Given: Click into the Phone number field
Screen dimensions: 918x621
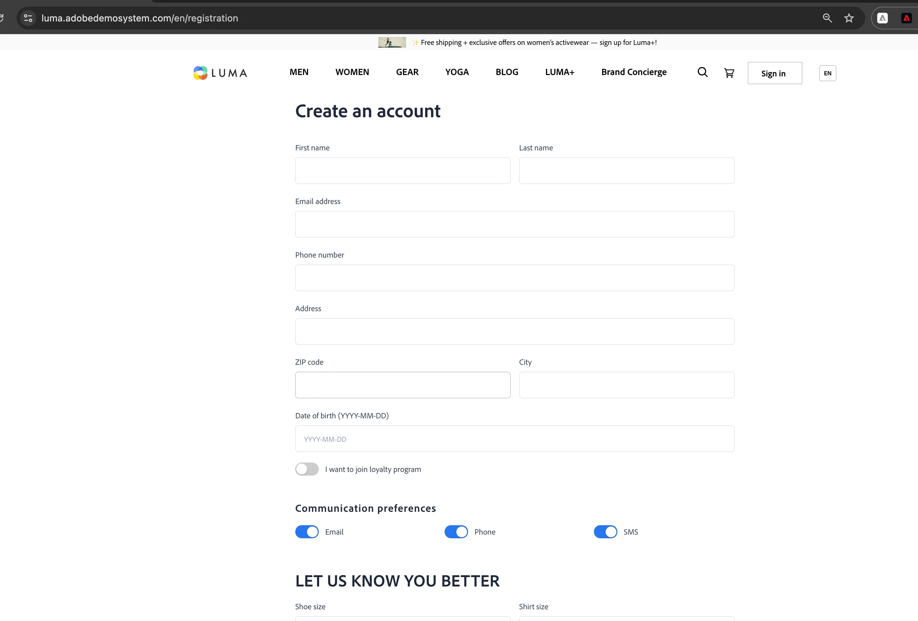Looking at the screenshot, I should coord(515,278).
